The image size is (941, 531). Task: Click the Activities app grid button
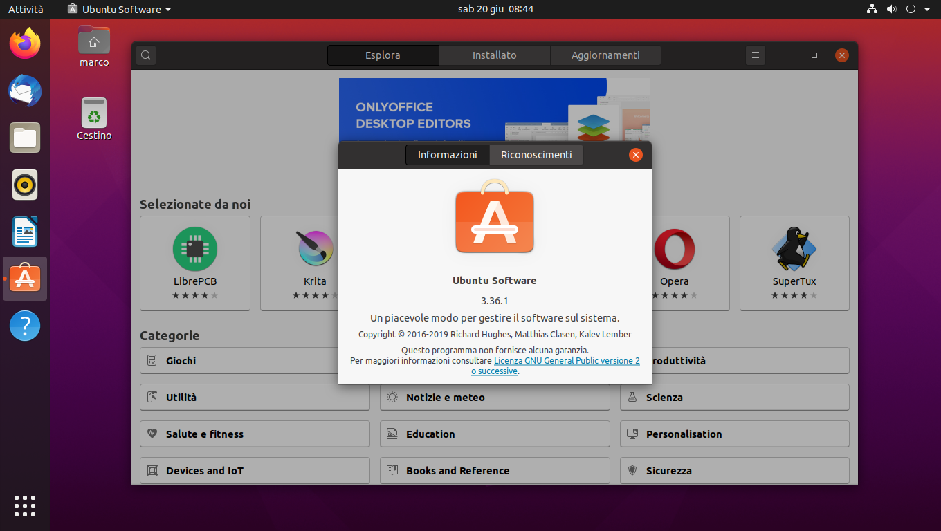pyautogui.click(x=24, y=505)
